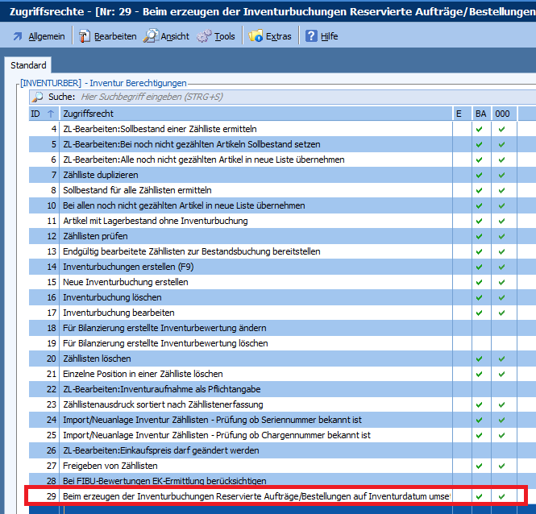The height and width of the screenshot is (514, 536).
Task: Click the Hilfe question mark icon
Action: click(310, 36)
